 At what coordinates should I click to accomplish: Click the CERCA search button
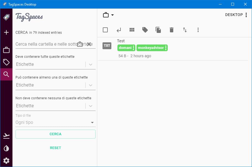(x=56, y=134)
